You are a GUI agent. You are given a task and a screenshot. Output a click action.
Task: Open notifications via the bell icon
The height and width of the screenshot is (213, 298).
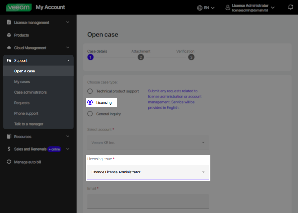pyautogui.click(x=290, y=7)
